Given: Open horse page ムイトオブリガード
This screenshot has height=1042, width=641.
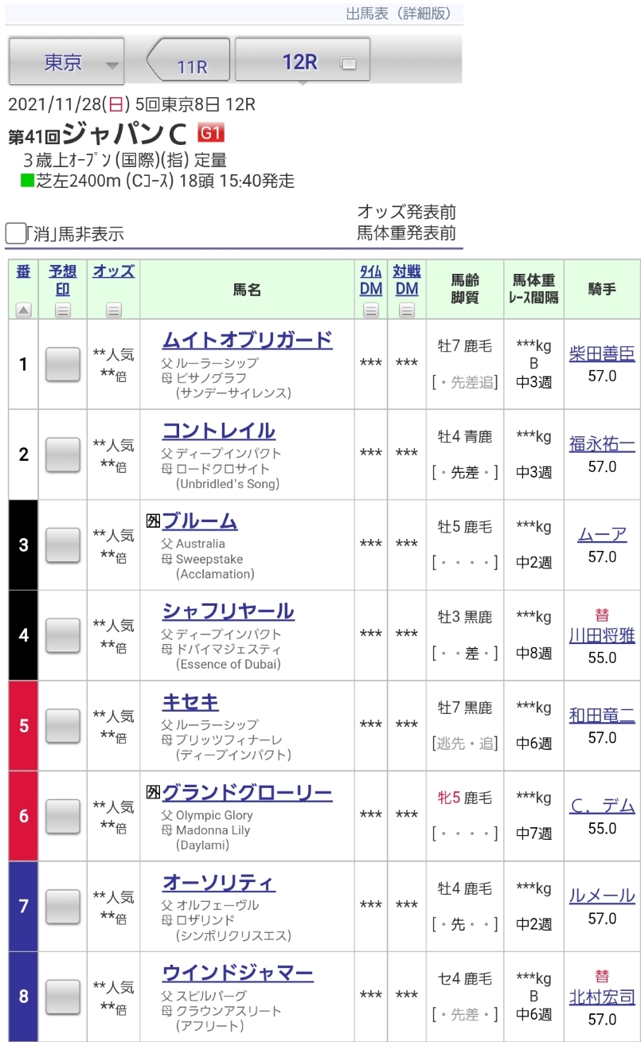Looking at the screenshot, I should pos(247,340).
